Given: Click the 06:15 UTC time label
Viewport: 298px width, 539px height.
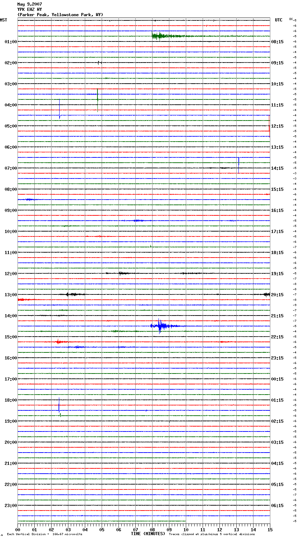Looking at the screenshot, I should pos(277,506).
